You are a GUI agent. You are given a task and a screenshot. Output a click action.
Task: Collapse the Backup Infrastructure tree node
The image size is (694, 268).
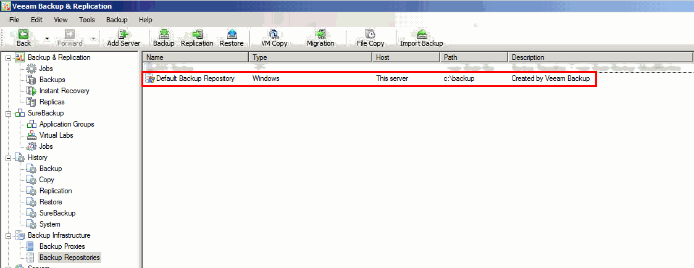[x=7, y=235]
